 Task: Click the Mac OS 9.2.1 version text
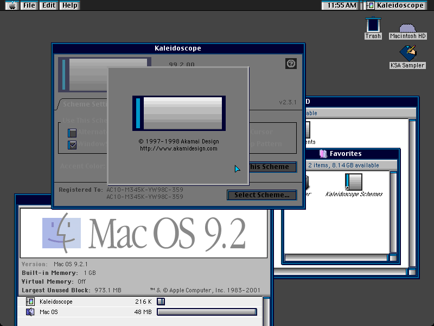[71, 264]
